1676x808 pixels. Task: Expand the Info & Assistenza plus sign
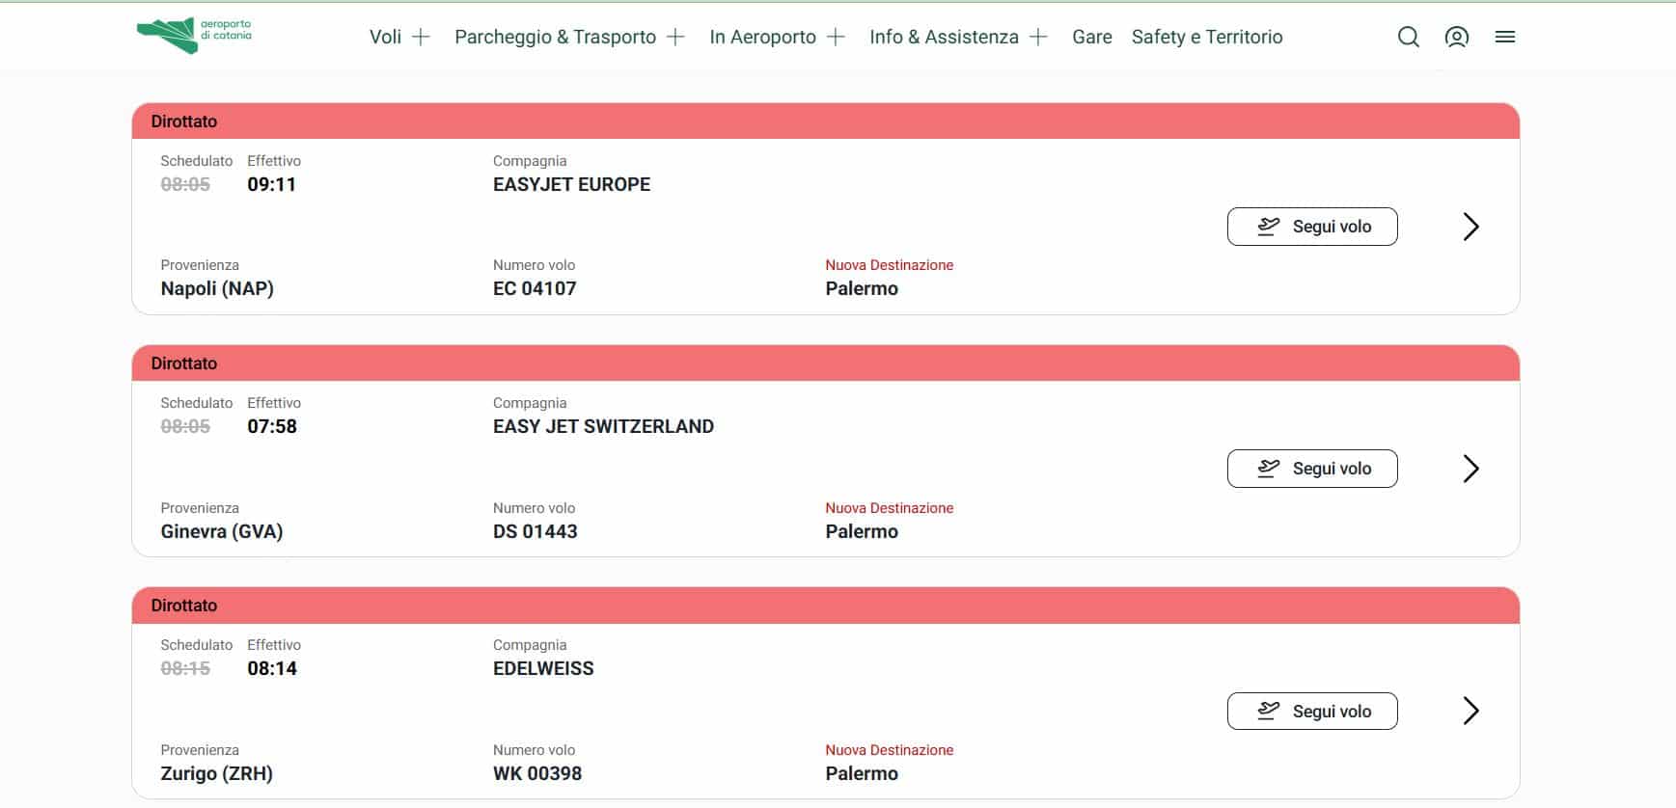[x=1038, y=37]
